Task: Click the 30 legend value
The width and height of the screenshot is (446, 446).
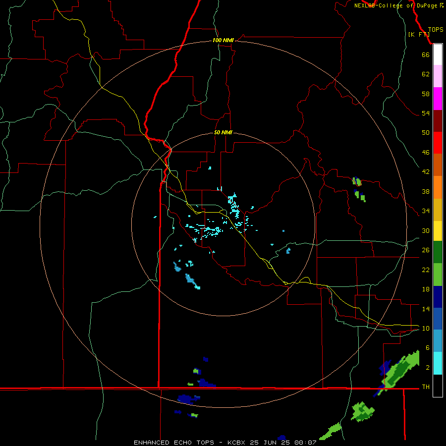Action: [426, 230]
